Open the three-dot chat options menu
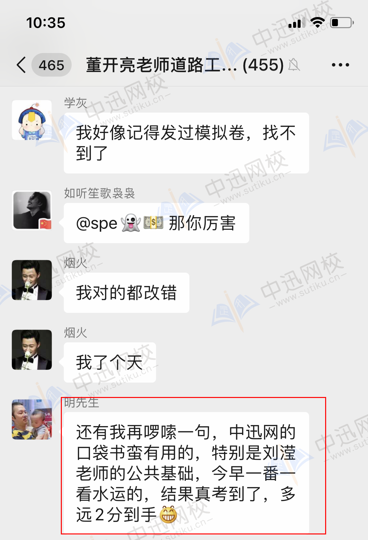Viewport: 368px width, 540px height. pos(340,65)
